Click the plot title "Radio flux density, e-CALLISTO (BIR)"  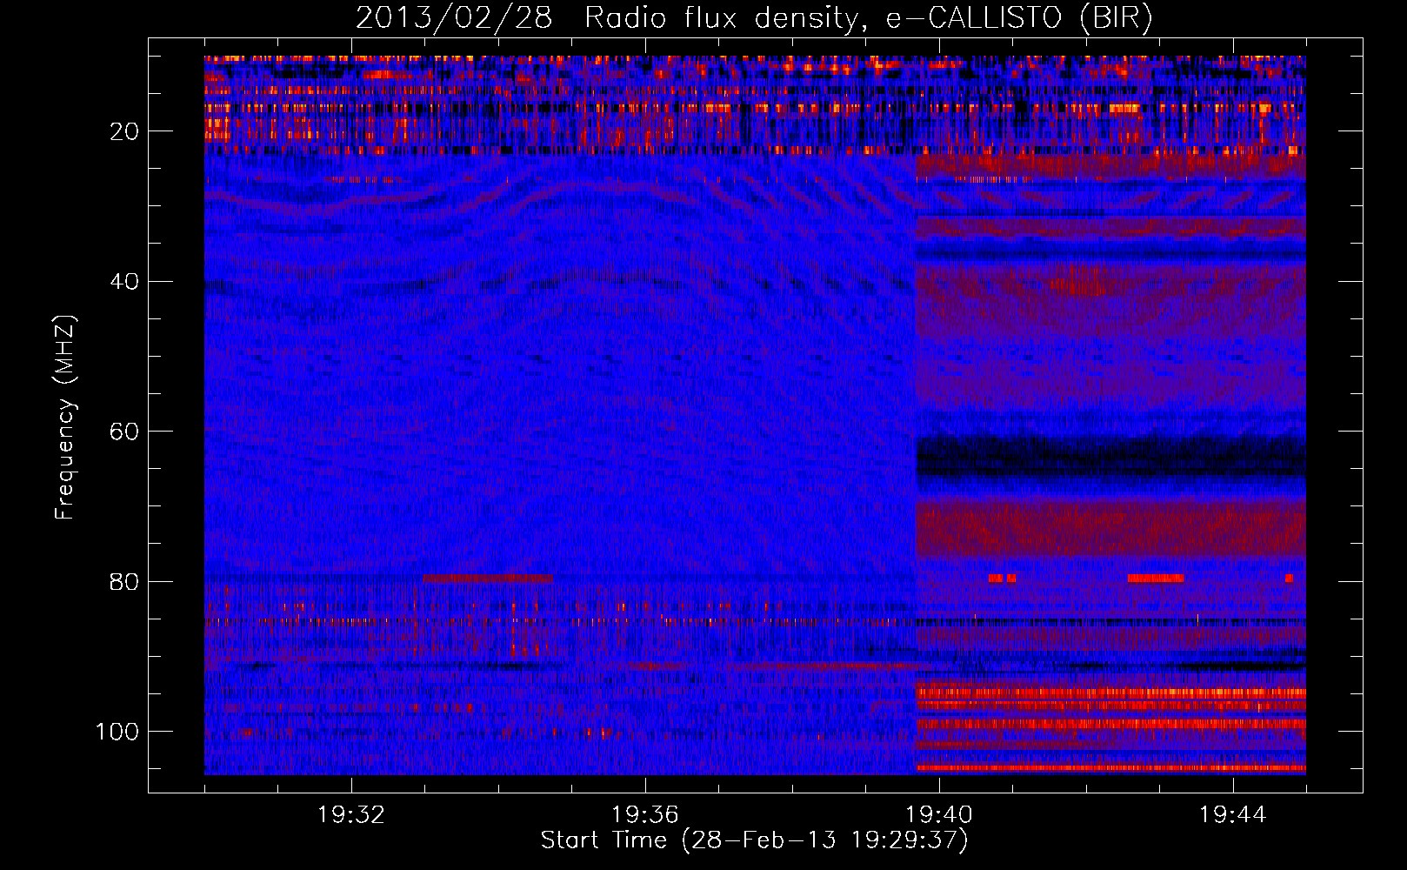click(868, 18)
